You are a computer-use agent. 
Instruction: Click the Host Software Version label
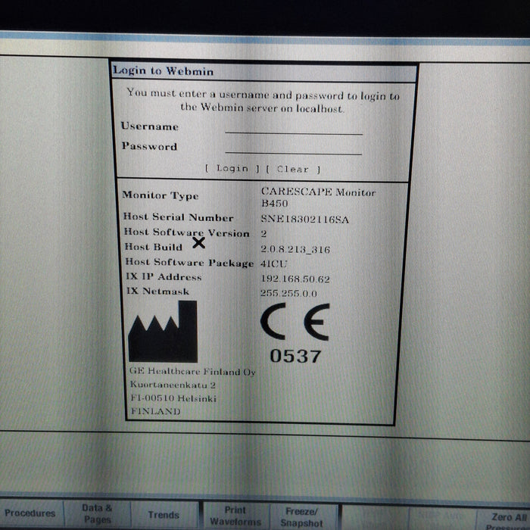[x=186, y=232]
